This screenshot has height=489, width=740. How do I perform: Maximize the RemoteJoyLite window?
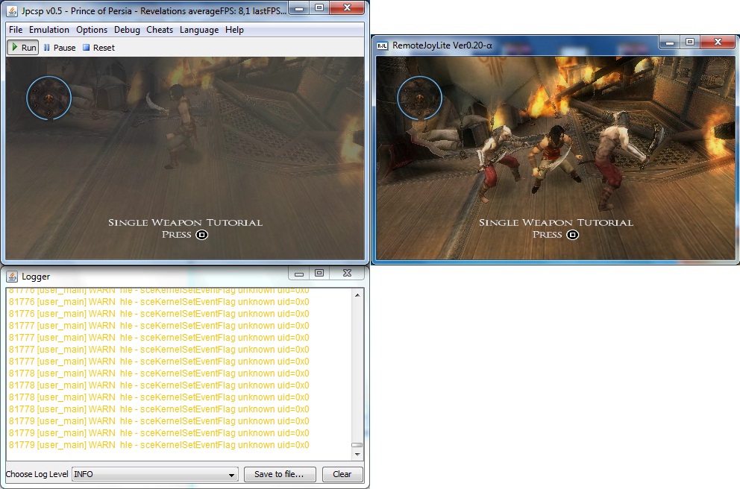(690, 43)
